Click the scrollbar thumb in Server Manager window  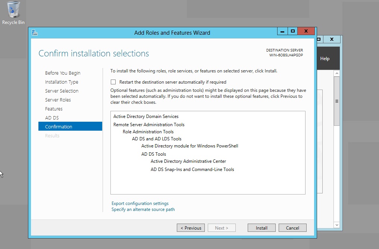(337, 101)
